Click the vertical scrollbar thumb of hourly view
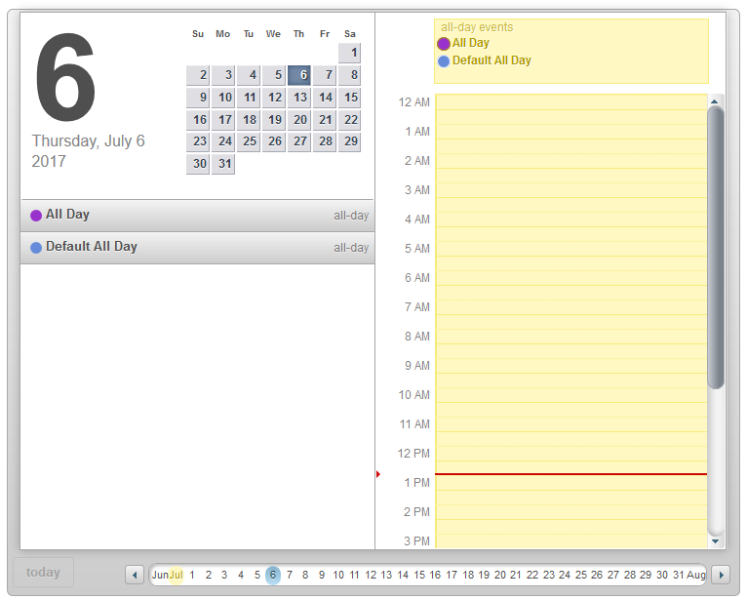Image resolution: width=747 pixels, height=600 pixels. pyautogui.click(x=715, y=248)
